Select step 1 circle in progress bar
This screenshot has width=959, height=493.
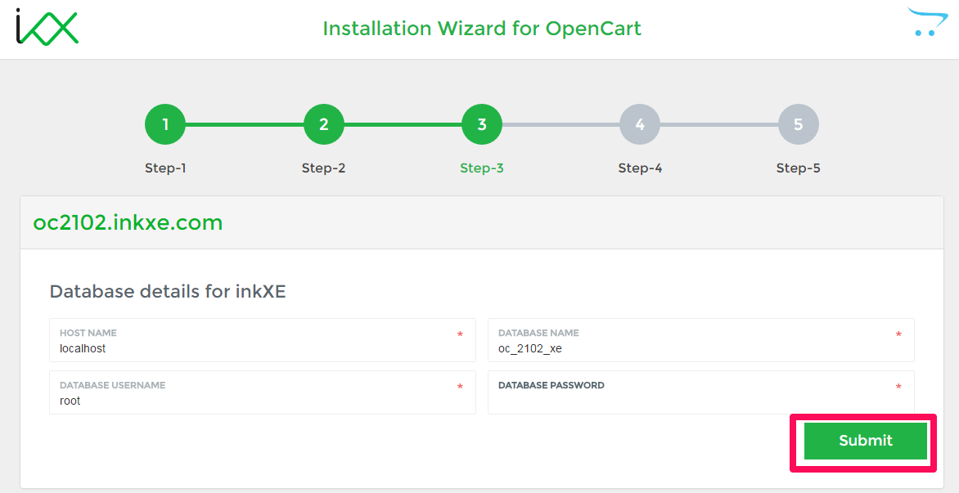pyautogui.click(x=165, y=124)
